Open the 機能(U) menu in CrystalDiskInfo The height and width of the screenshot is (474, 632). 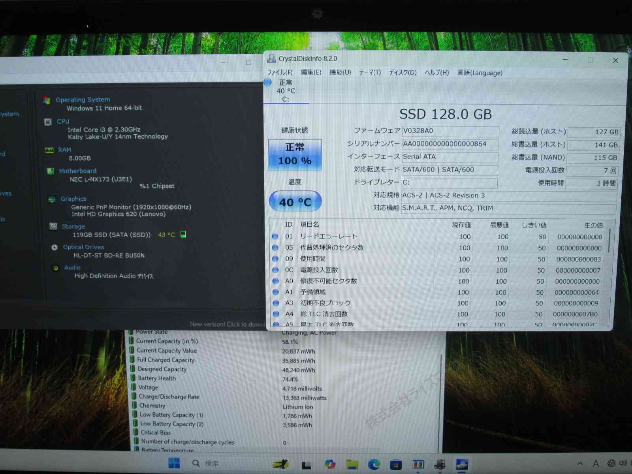[x=340, y=72]
